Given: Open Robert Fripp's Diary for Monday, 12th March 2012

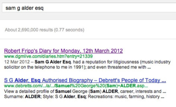Looking at the screenshot, I should coord(63,51).
